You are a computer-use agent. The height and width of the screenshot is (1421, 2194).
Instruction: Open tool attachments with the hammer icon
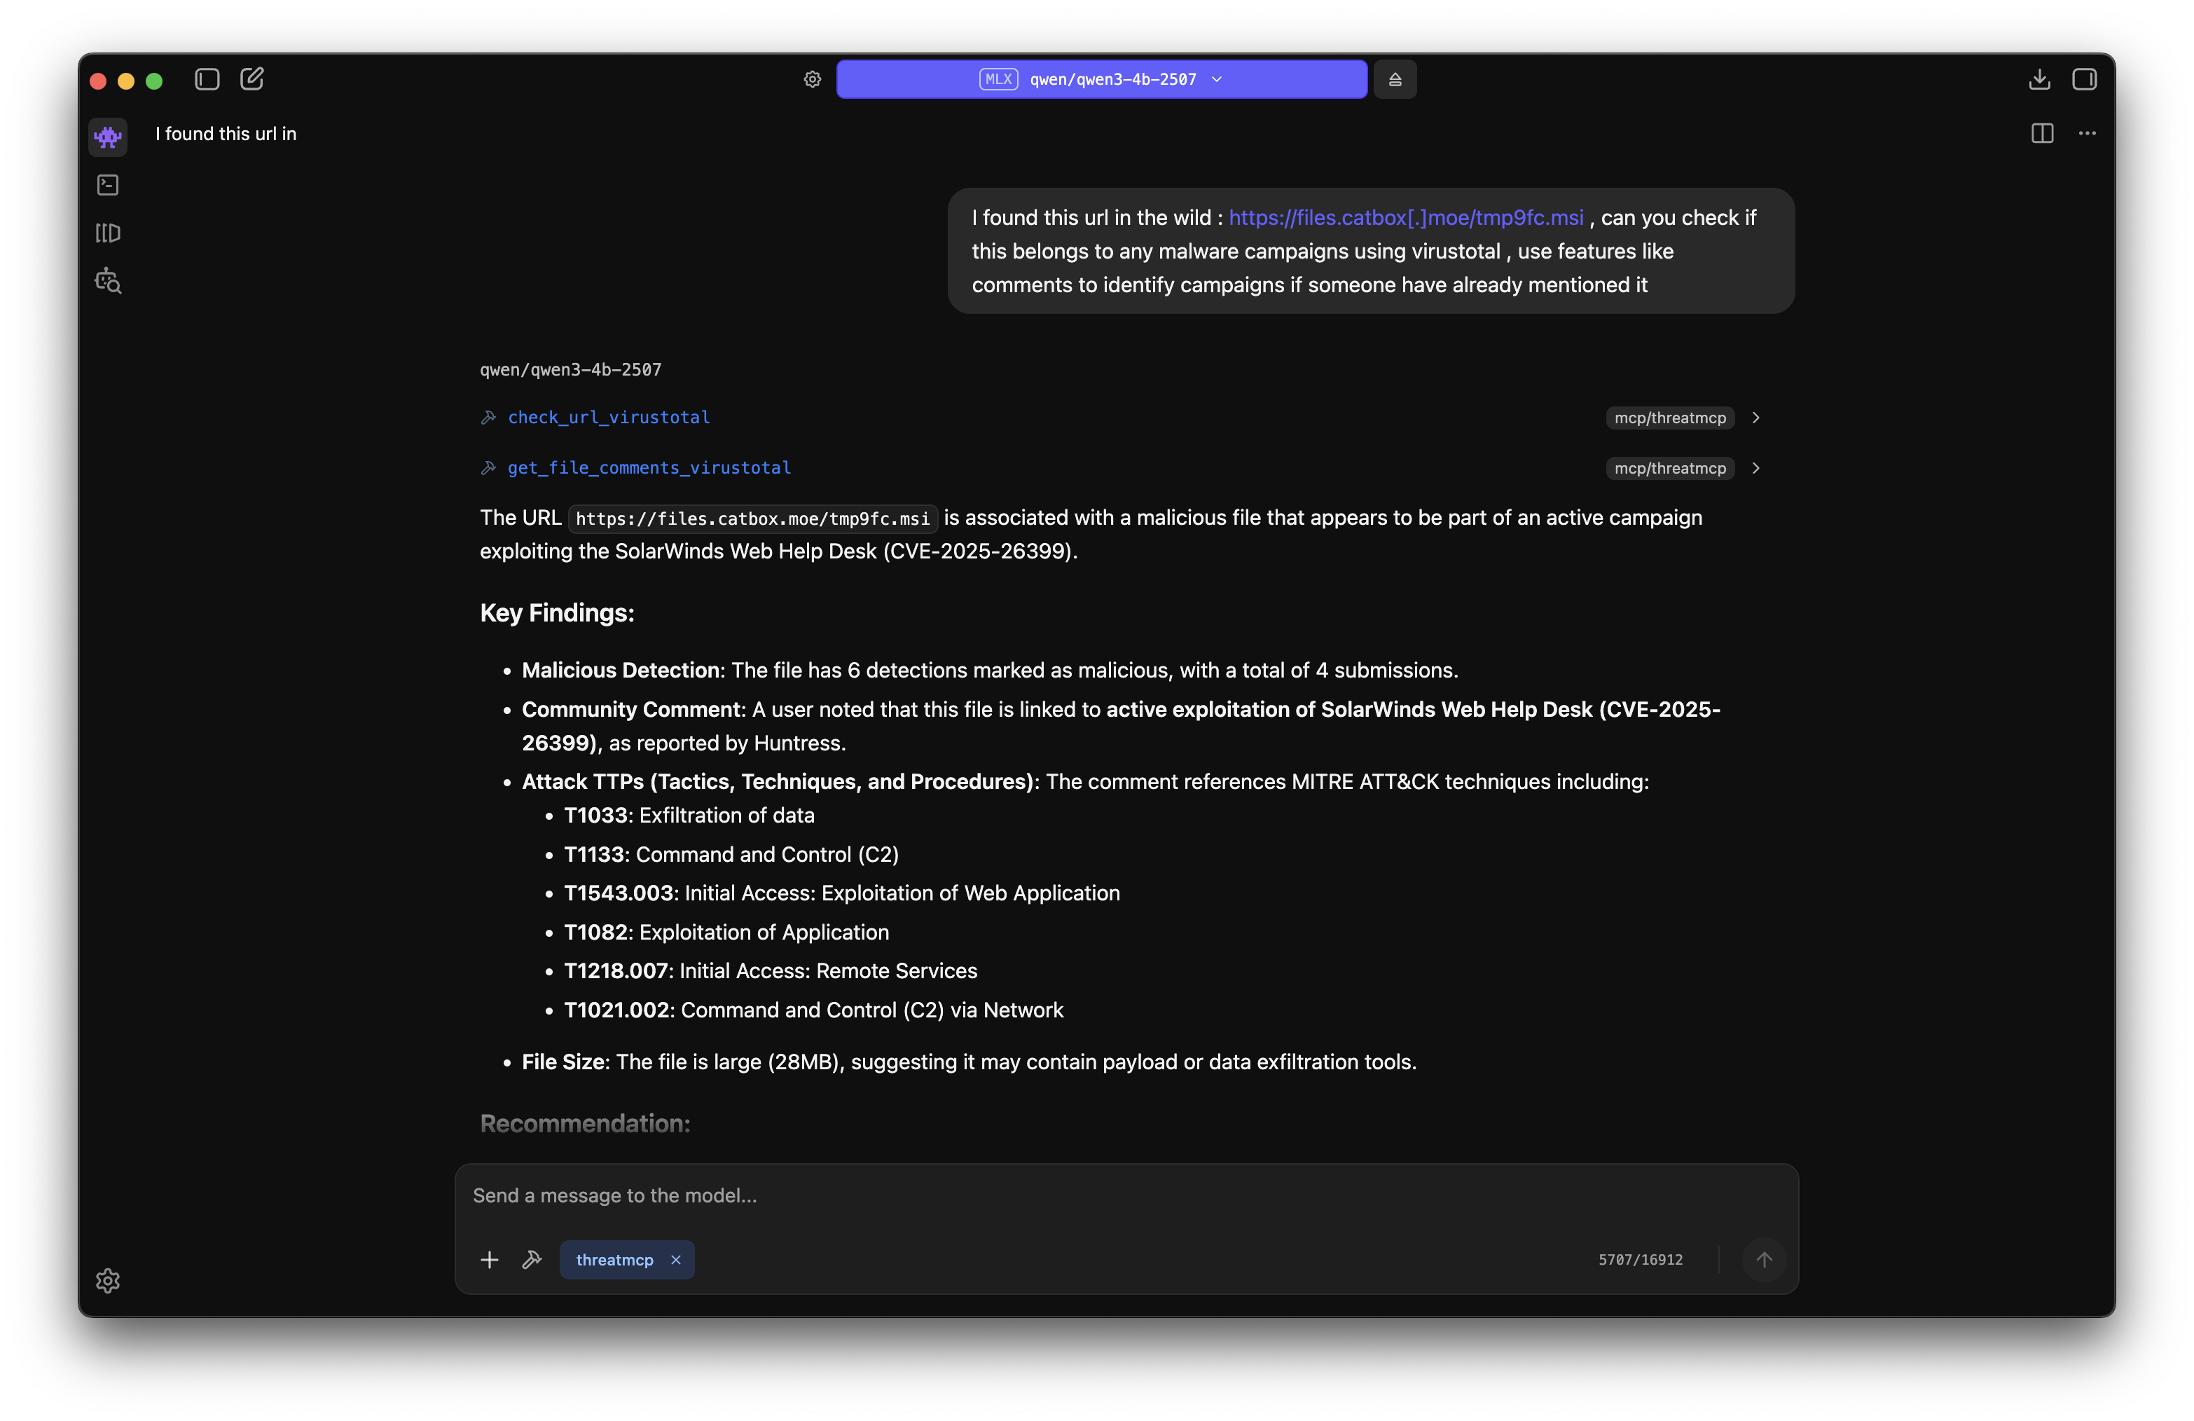click(532, 1260)
